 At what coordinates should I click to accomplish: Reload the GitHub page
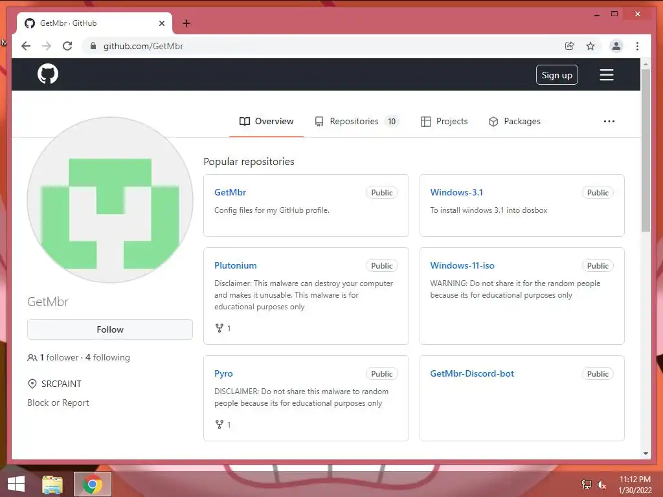point(67,46)
